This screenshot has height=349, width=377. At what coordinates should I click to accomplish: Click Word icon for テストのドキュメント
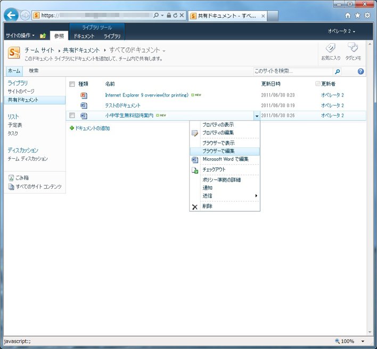click(84, 105)
